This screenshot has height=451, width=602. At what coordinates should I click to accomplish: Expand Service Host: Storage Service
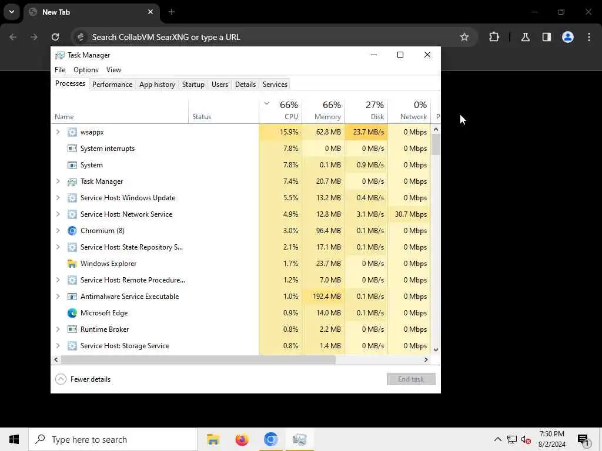58,346
